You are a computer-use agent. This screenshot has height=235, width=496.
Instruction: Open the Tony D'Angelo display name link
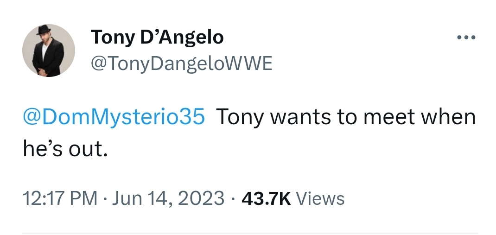[157, 37]
